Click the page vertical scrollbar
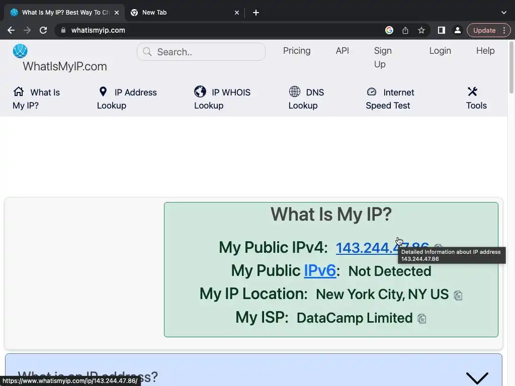Image resolution: width=515 pixels, height=386 pixels. point(511,67)
